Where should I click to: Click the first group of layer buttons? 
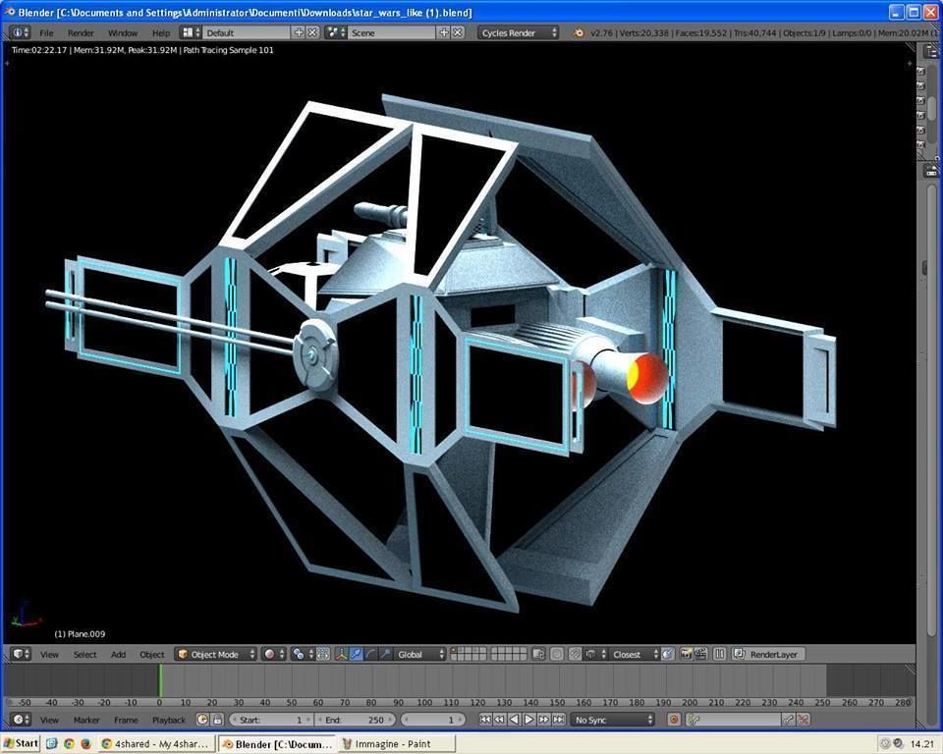[469, 654]
